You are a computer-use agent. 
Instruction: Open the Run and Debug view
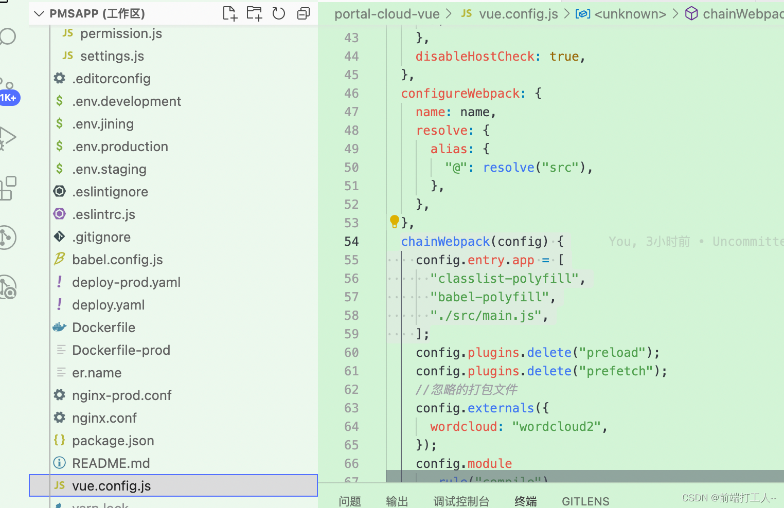point(6,137)
